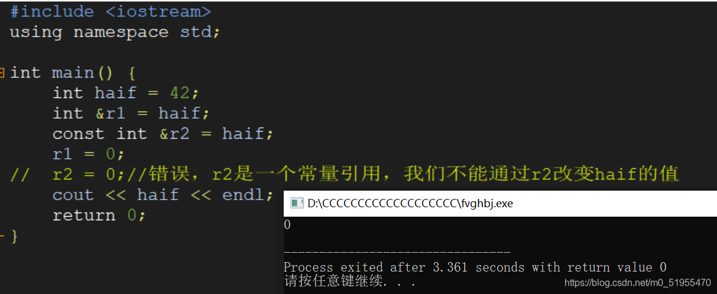Place cursor on 'int &r1 = haif;' line

click(131, 113)
